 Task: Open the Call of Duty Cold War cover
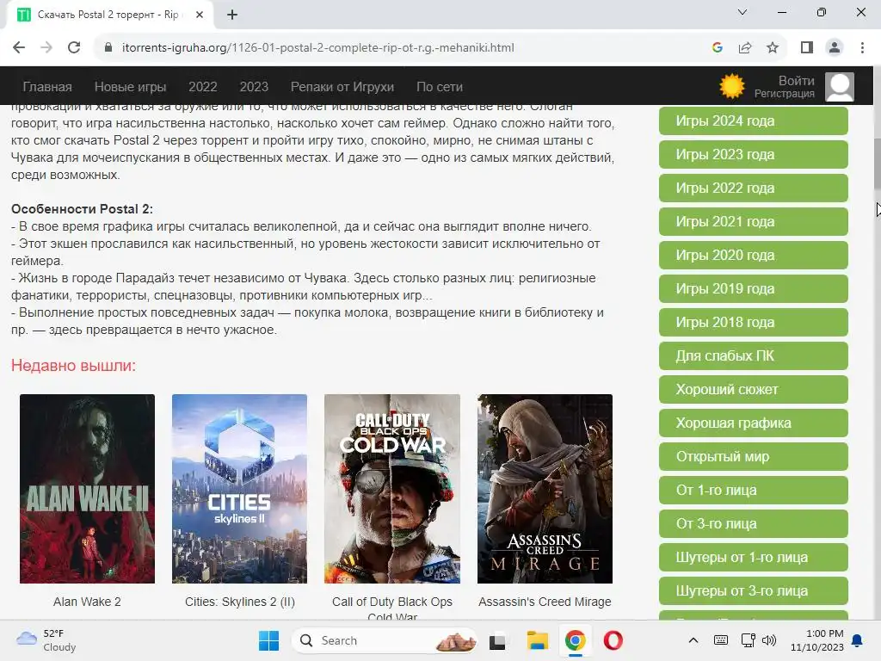pyautogui.click(x=392, y=489)
